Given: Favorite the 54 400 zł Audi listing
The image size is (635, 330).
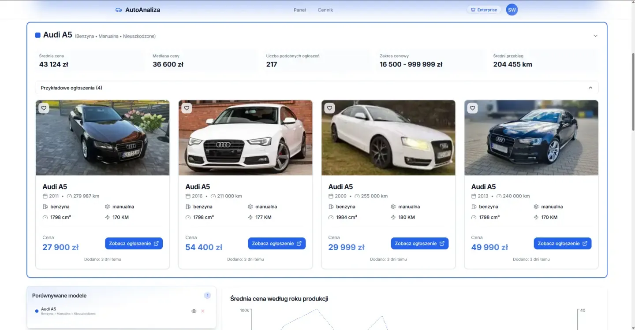Looking at the screenshot, I should tap(187, 108).
